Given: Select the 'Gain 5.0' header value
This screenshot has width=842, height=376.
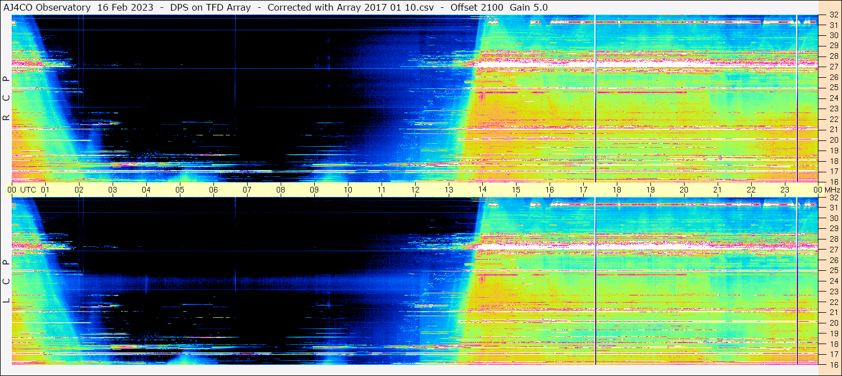Looking at the screenshot, I should (x=528, y=8).
